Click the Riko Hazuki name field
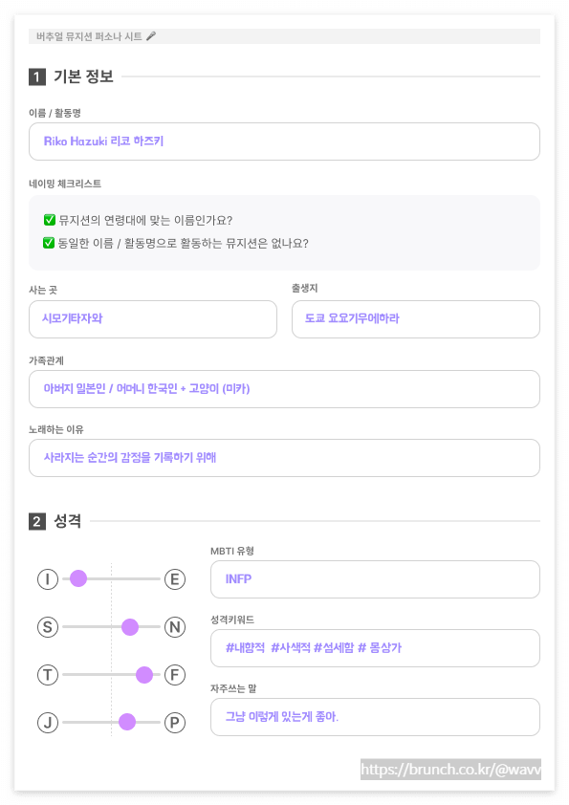The width and height of the screenshot is (569, 805). (284, 141)
